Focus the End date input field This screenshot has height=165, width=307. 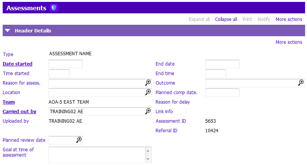point(222,64)
